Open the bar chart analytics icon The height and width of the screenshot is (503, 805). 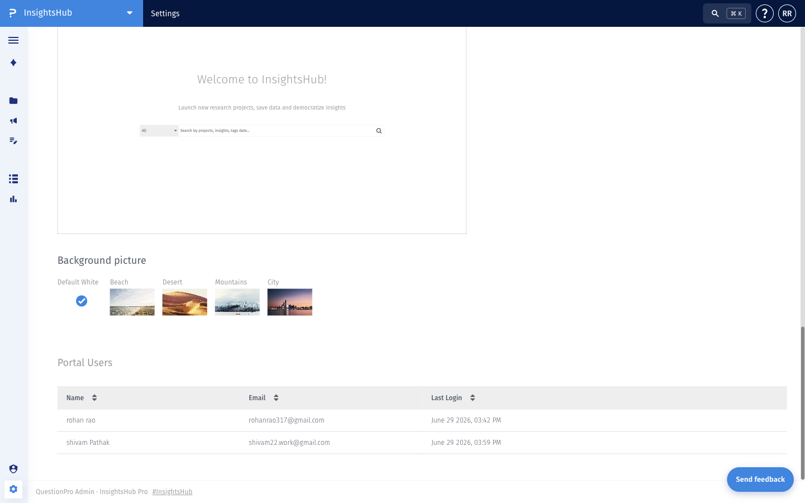(x=13, y=199)
